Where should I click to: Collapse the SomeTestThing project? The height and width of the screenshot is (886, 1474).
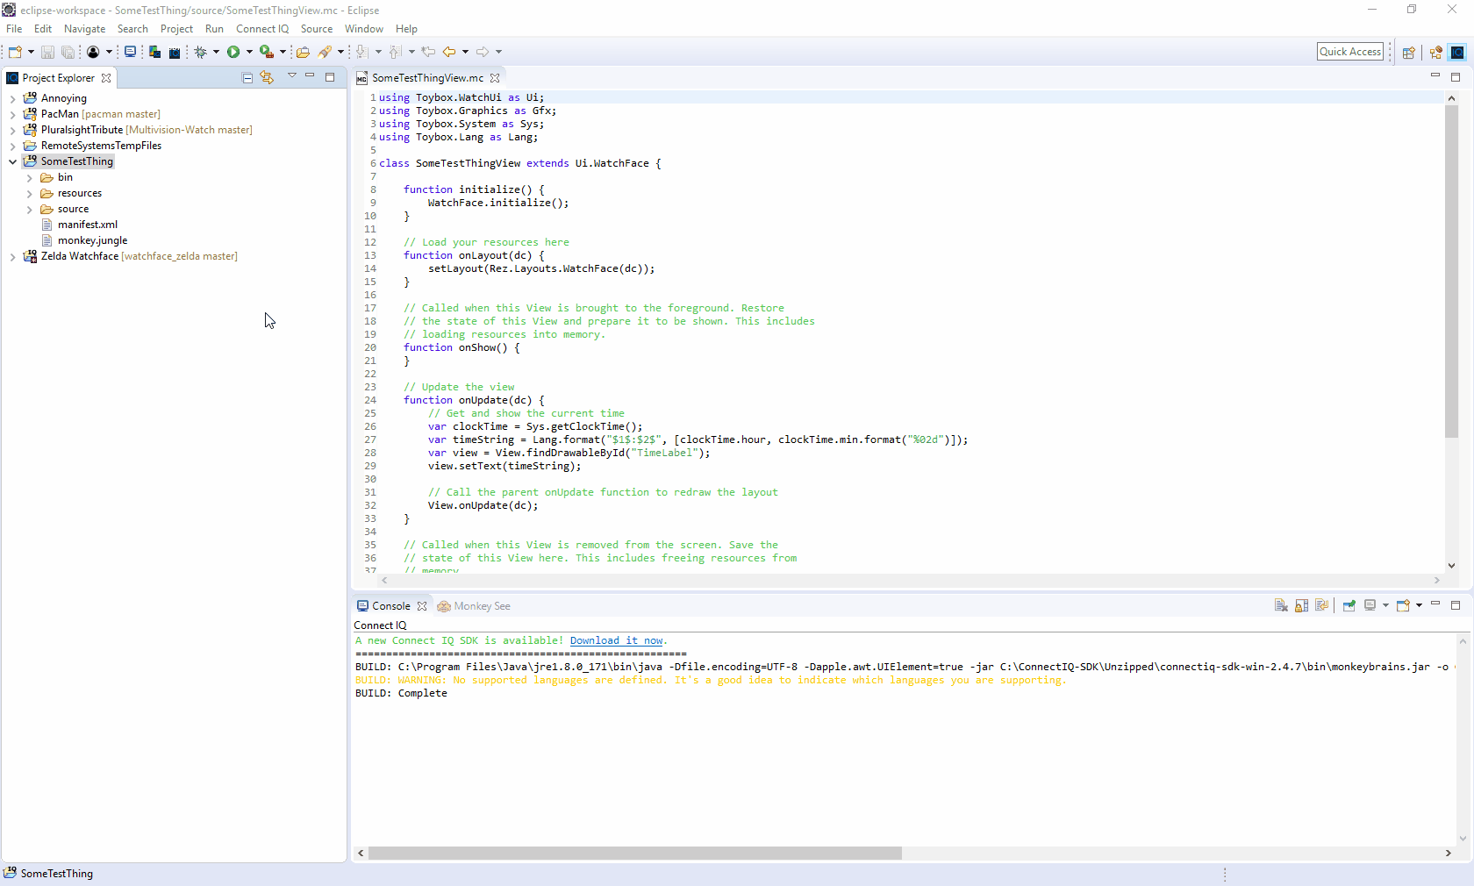click(12, 161)
